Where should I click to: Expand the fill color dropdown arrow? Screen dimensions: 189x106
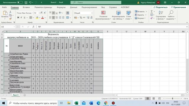pos(40,18)
